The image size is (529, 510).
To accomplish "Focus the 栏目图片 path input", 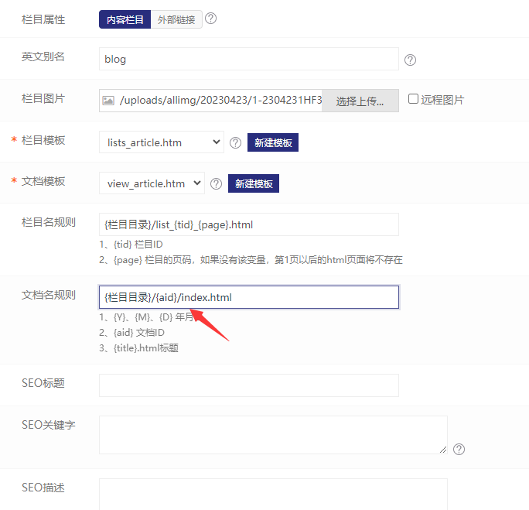I will 220,101.
